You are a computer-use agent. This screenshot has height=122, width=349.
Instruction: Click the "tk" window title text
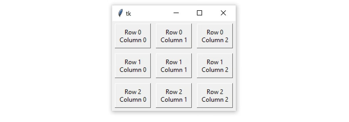(x=128, y=14)
